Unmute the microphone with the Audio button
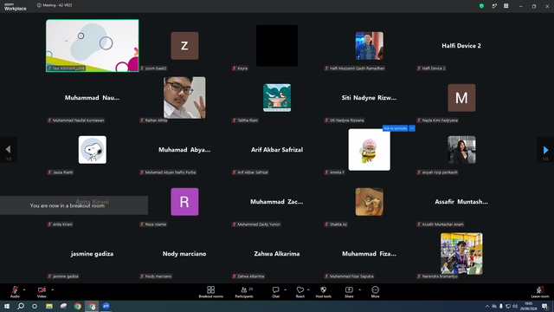The height and width of the screenshot is (312, 554). click(x=15, y=291)
